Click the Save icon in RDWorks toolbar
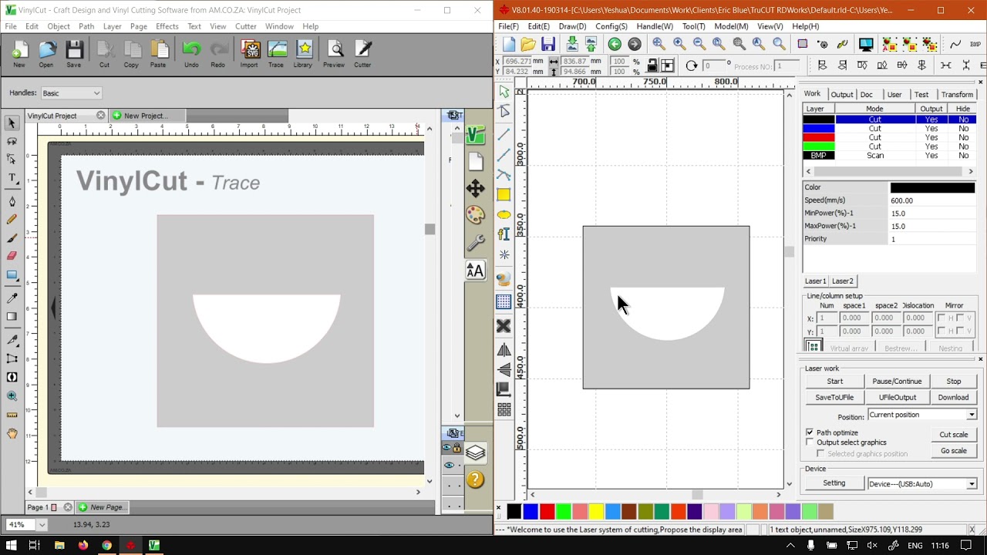This screenshot has height=555, width=987. (548, 44)
